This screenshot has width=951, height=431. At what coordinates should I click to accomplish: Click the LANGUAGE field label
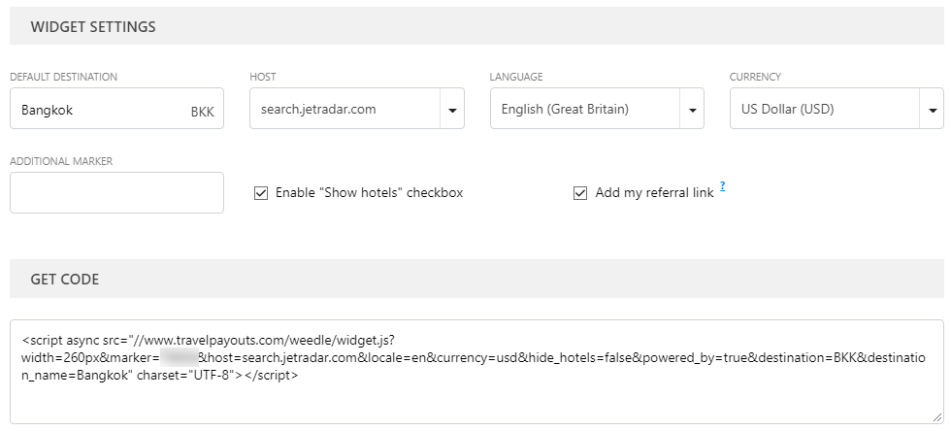[516, 77]
